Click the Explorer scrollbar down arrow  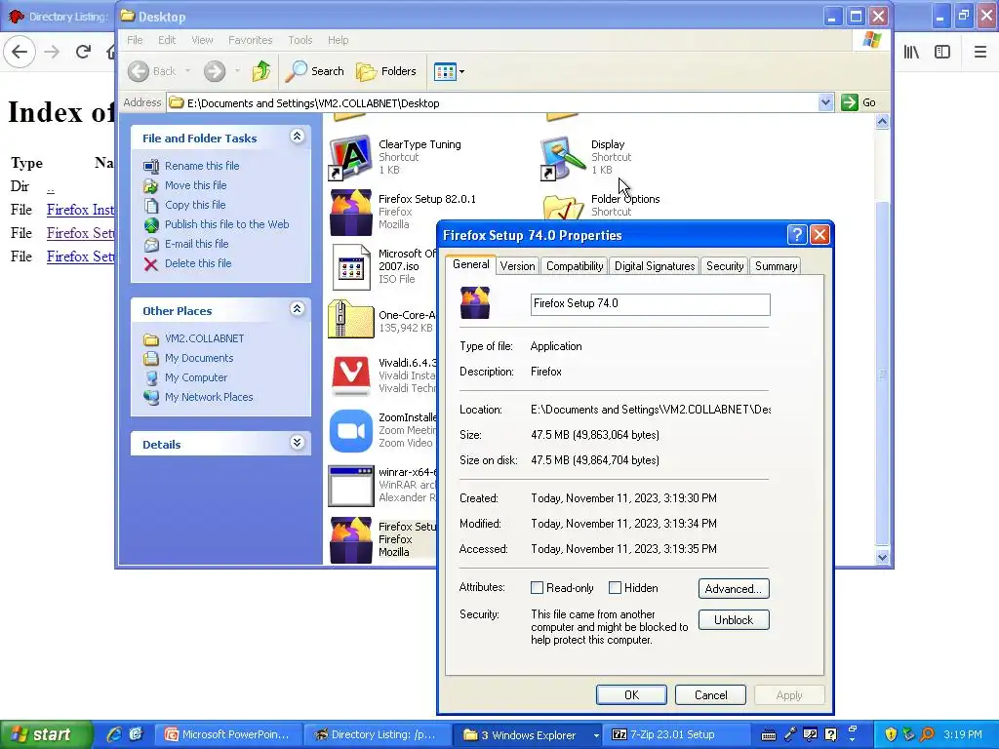click(x=882, y=557)
